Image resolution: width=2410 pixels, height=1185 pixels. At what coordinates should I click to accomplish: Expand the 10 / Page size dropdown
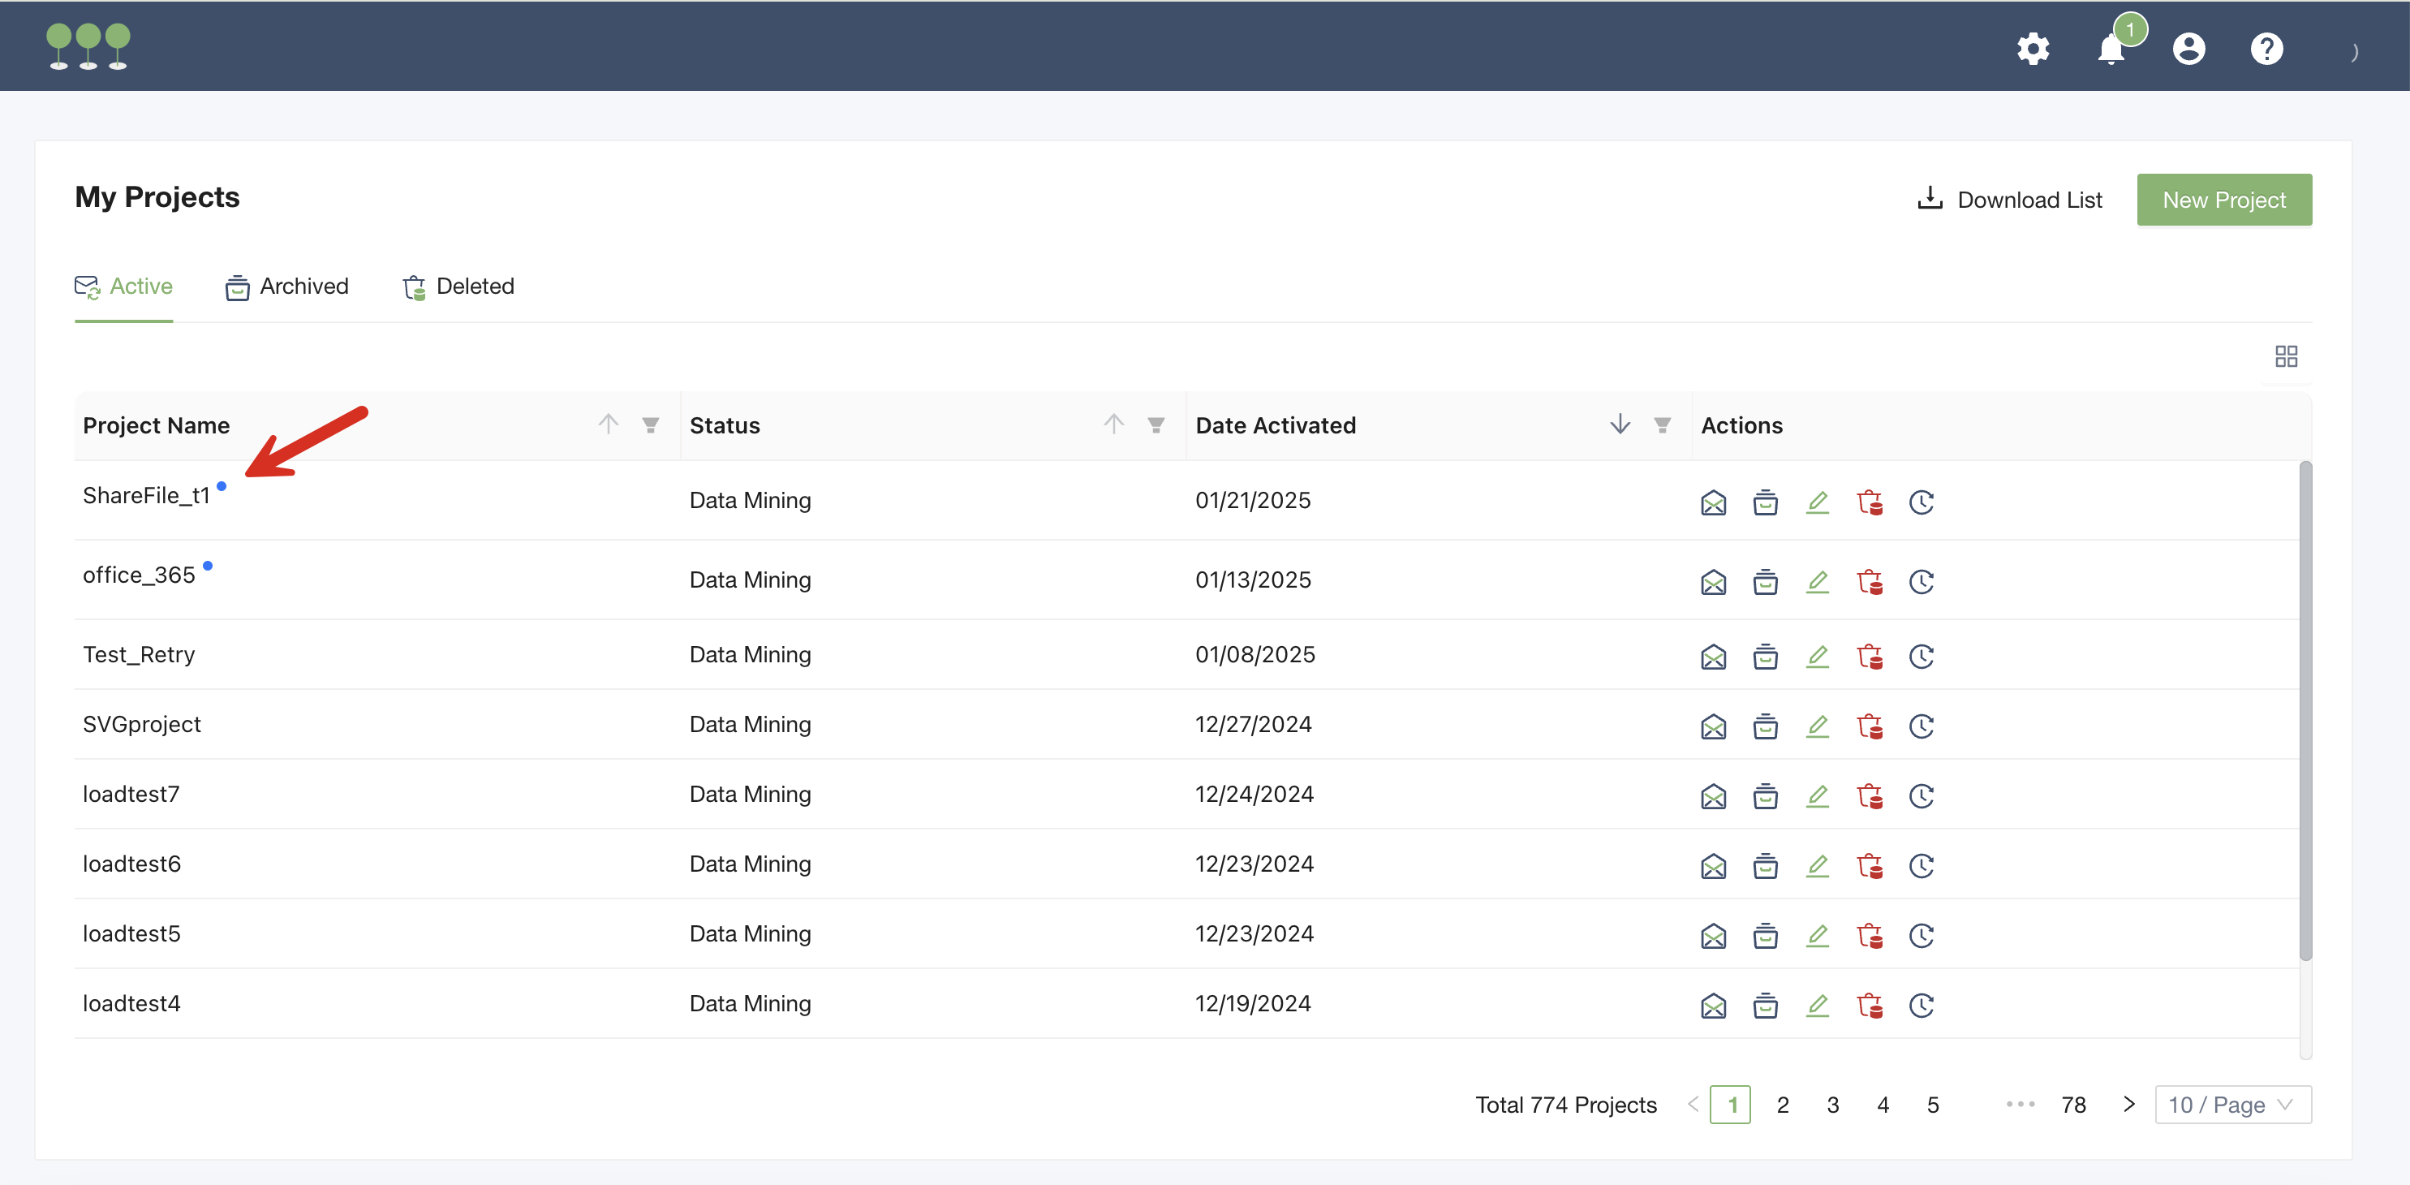tap(2232, 1105)
